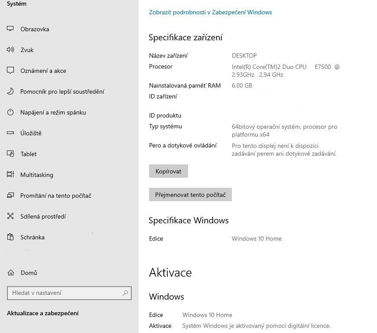Click the Oznámení a akce icon
The image size is (377, 333).
11,71
